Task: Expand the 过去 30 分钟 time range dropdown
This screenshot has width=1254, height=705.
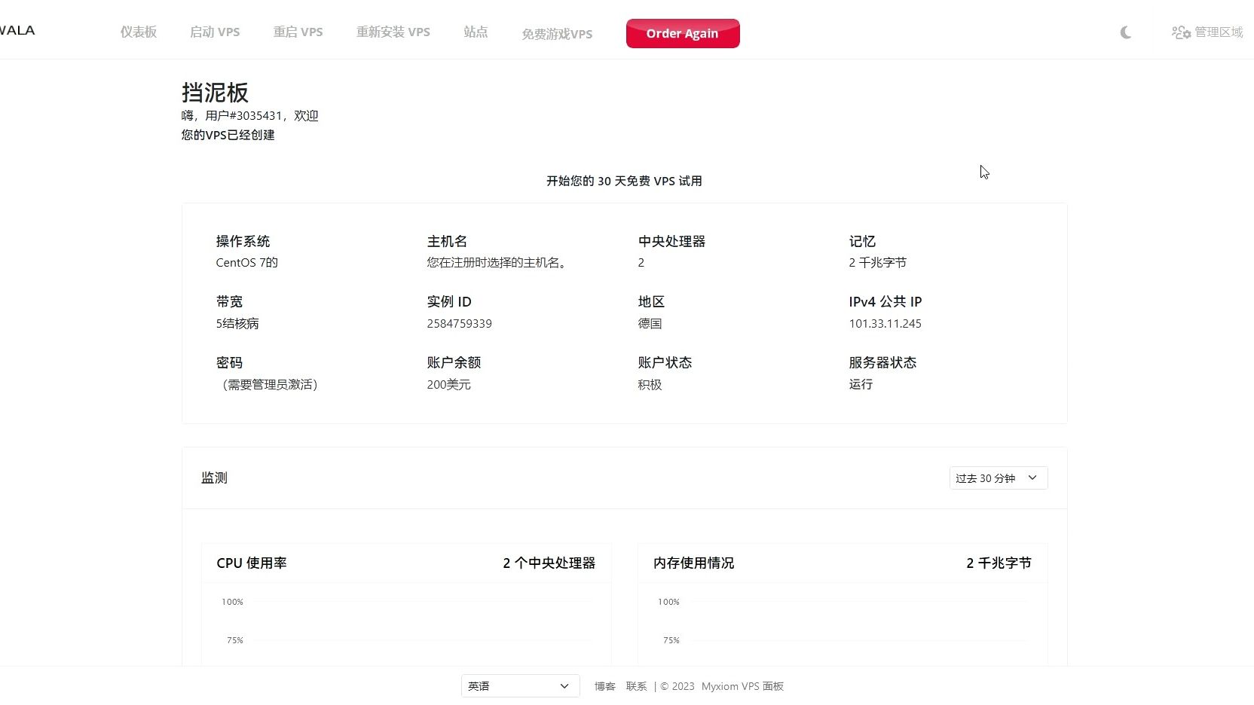Action: pyautogui.click(x=999, y=478)
